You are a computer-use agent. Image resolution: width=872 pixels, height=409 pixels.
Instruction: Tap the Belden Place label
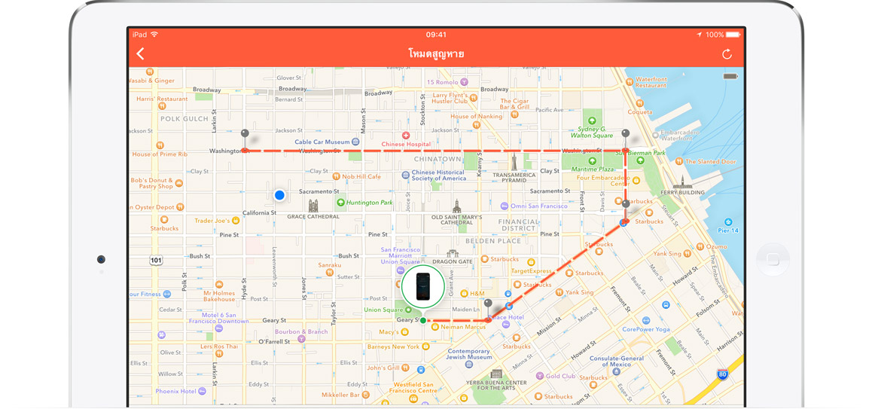pos(493,241)
